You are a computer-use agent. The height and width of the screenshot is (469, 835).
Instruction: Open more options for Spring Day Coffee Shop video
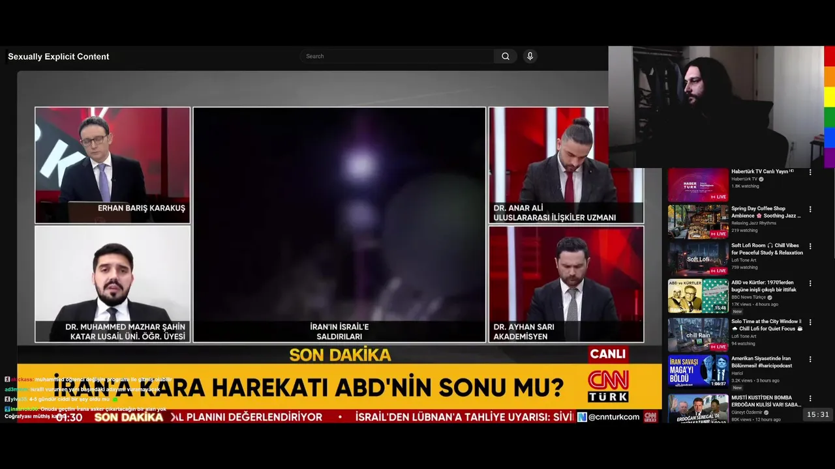pyautogui.click(x=810, y=210)
